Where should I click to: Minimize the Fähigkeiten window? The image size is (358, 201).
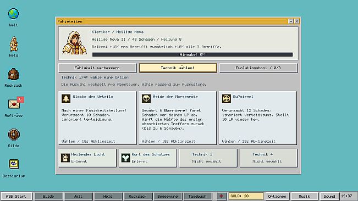[x=291, y=21]
